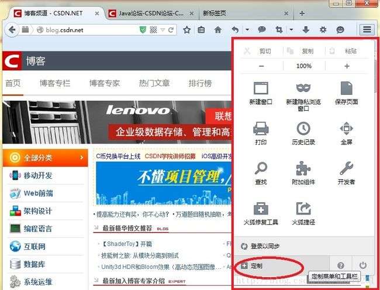This screenshot has width=380, height=290.
Task: Open 博客专栏 navigation link
Action: (x=55, y=83)
